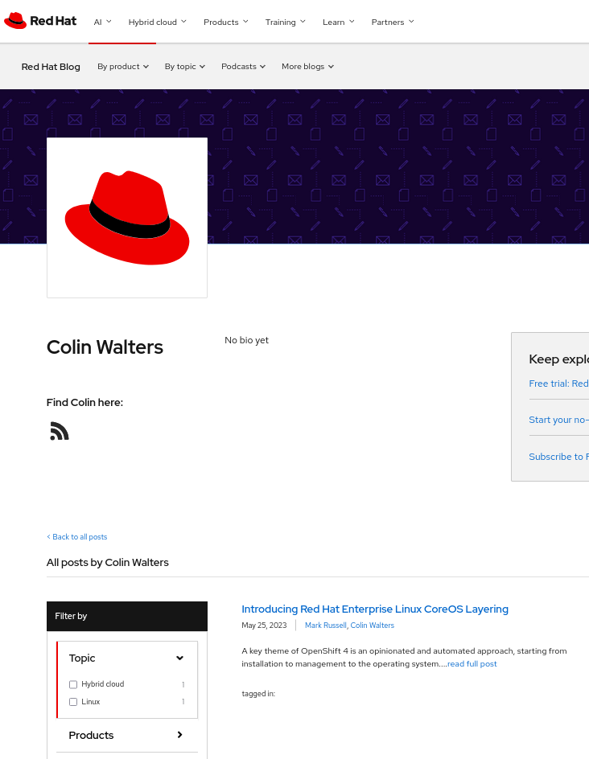The height and width of the screenshot is (759, 589).
Task: Expand the Products filter section
Action: coord(127,735)
